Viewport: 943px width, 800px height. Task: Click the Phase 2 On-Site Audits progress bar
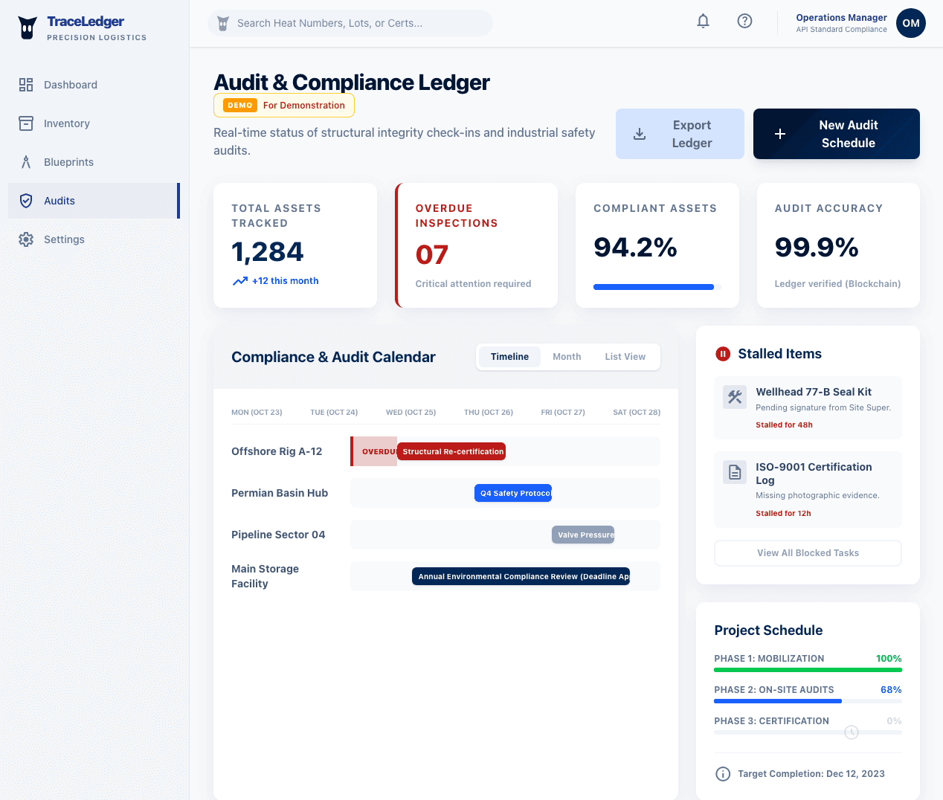click(x=808, y=701)
